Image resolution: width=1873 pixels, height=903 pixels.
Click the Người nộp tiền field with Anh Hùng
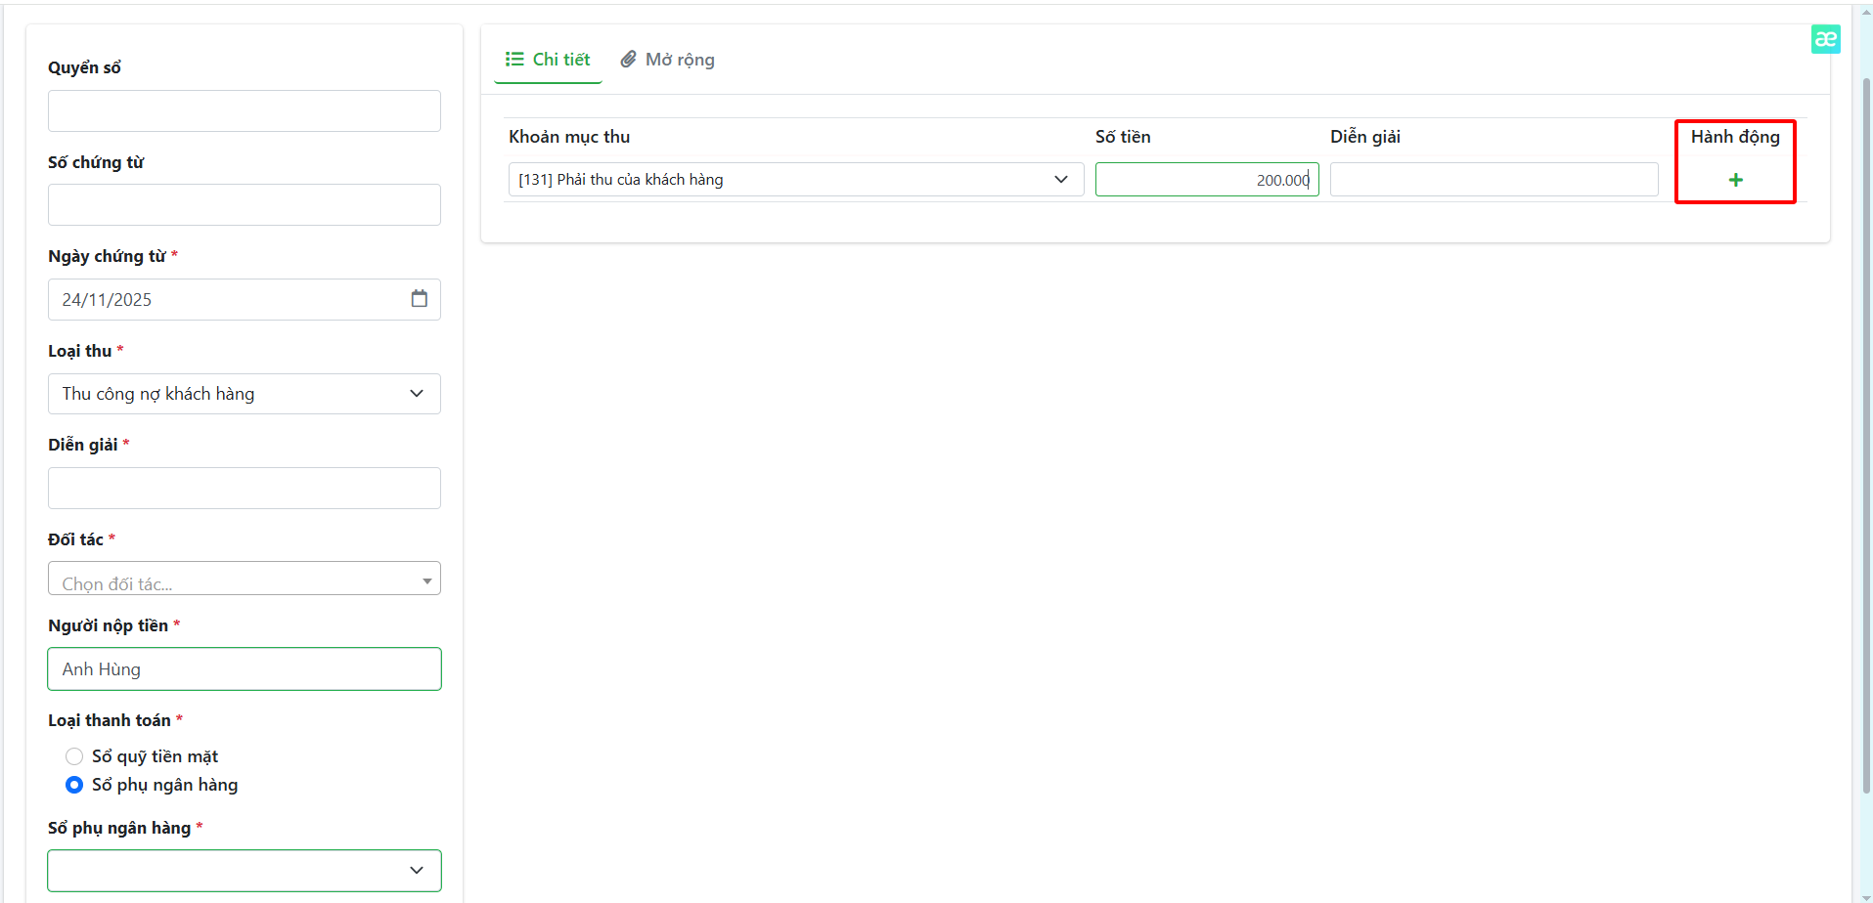pyautogui.click(x=244, y=669)
